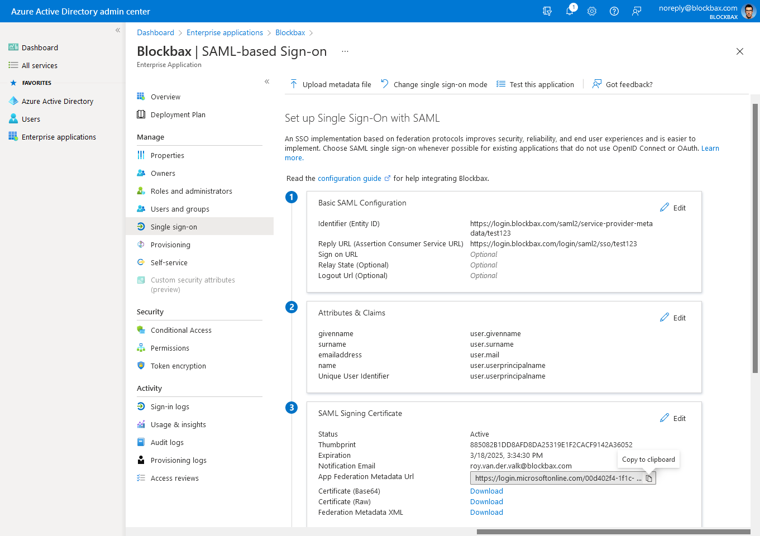Collapse the left navigation pane
This screenshot has width=760, height=536.
tap(118, 30)
